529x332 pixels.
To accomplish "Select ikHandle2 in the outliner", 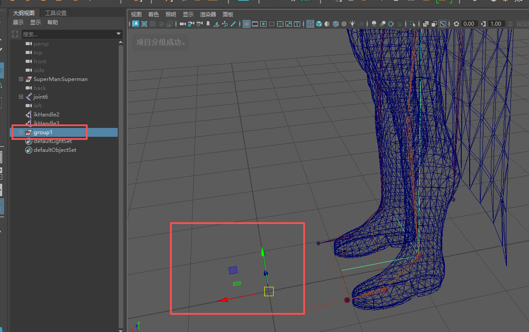I will [x=46, y=114].
